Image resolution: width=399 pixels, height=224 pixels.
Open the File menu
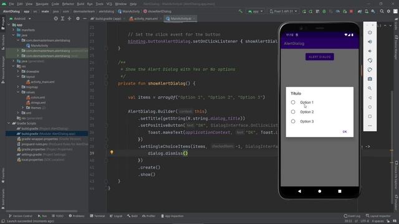[11, 4]
